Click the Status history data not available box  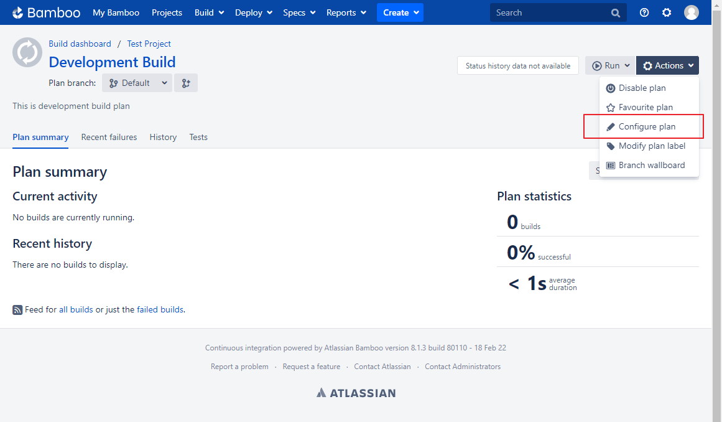pyautogui.click(x=518, y=66)
